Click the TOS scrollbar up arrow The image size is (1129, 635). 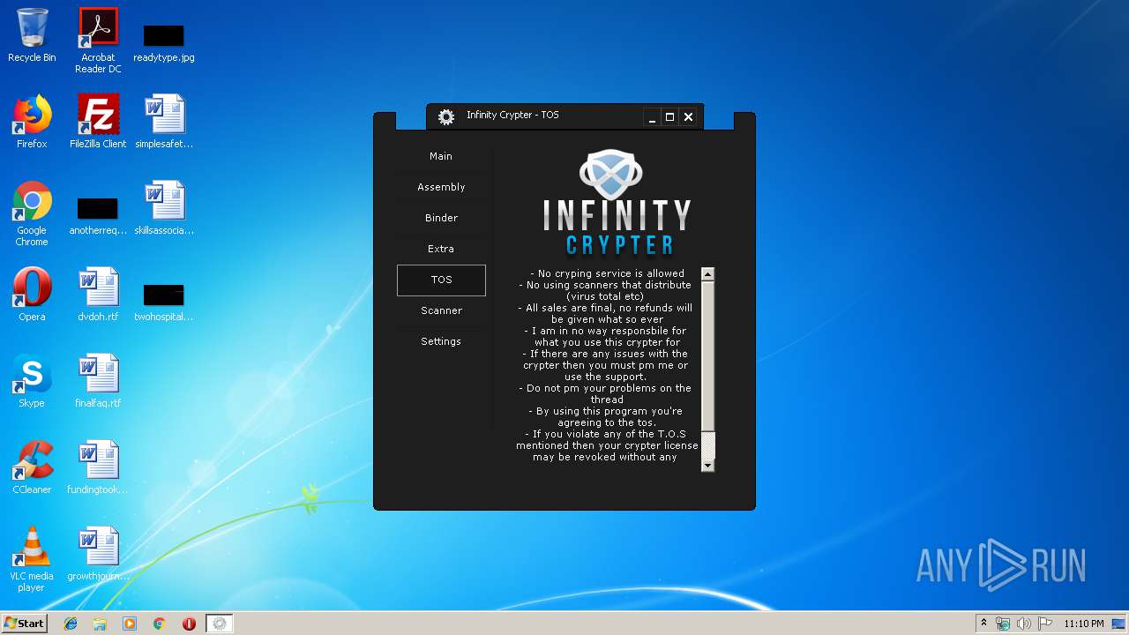point(707,274)
